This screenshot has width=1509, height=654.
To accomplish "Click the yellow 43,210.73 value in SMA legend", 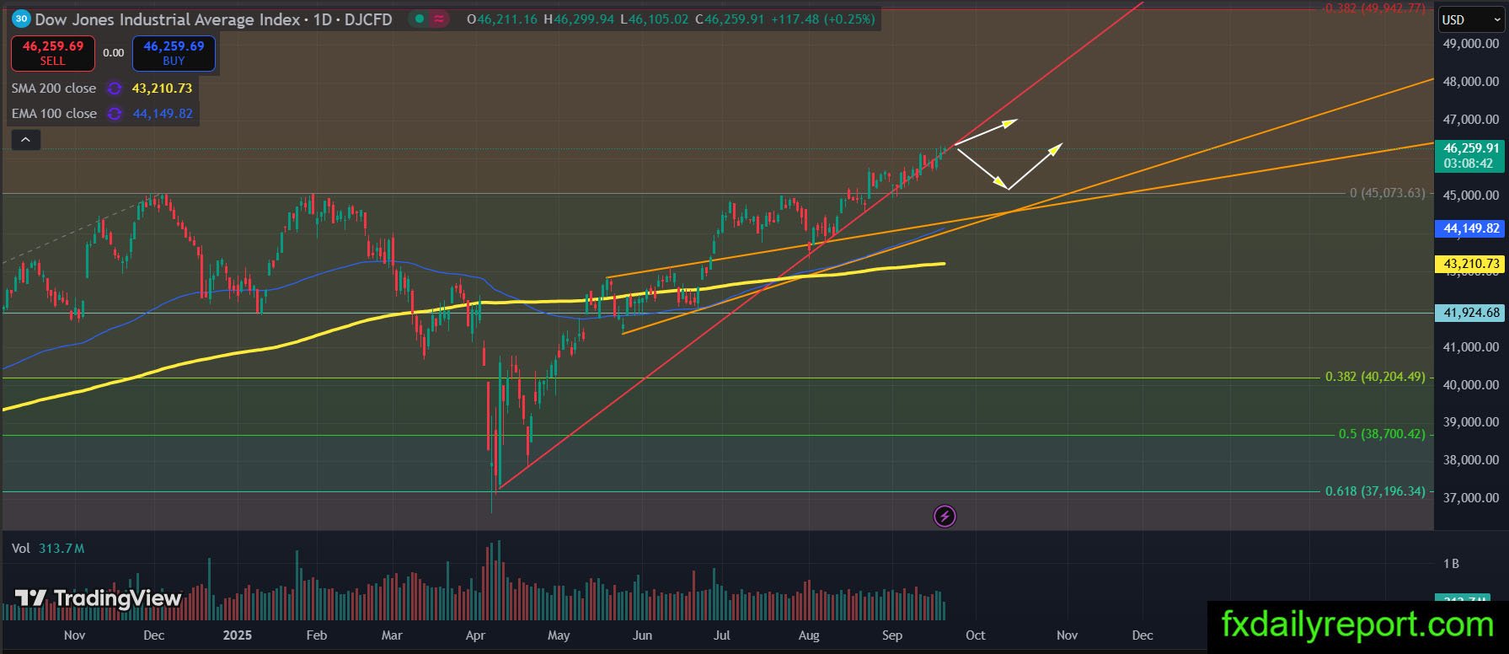I will [163, 88].
